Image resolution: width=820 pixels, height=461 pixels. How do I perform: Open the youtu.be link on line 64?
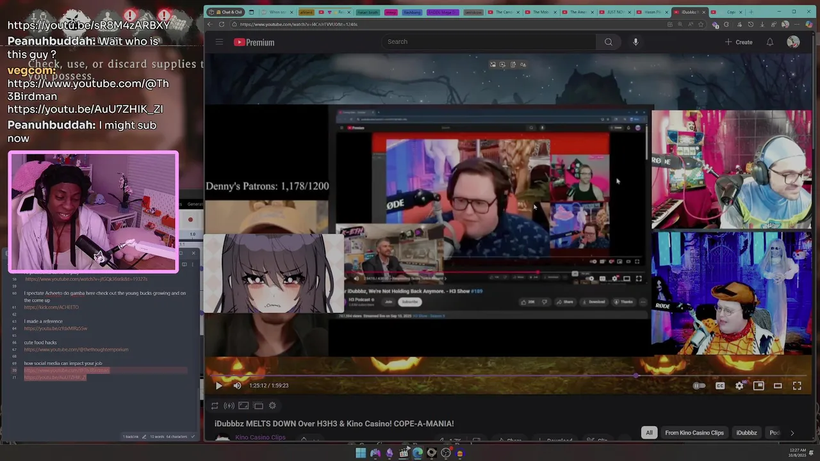56,328
